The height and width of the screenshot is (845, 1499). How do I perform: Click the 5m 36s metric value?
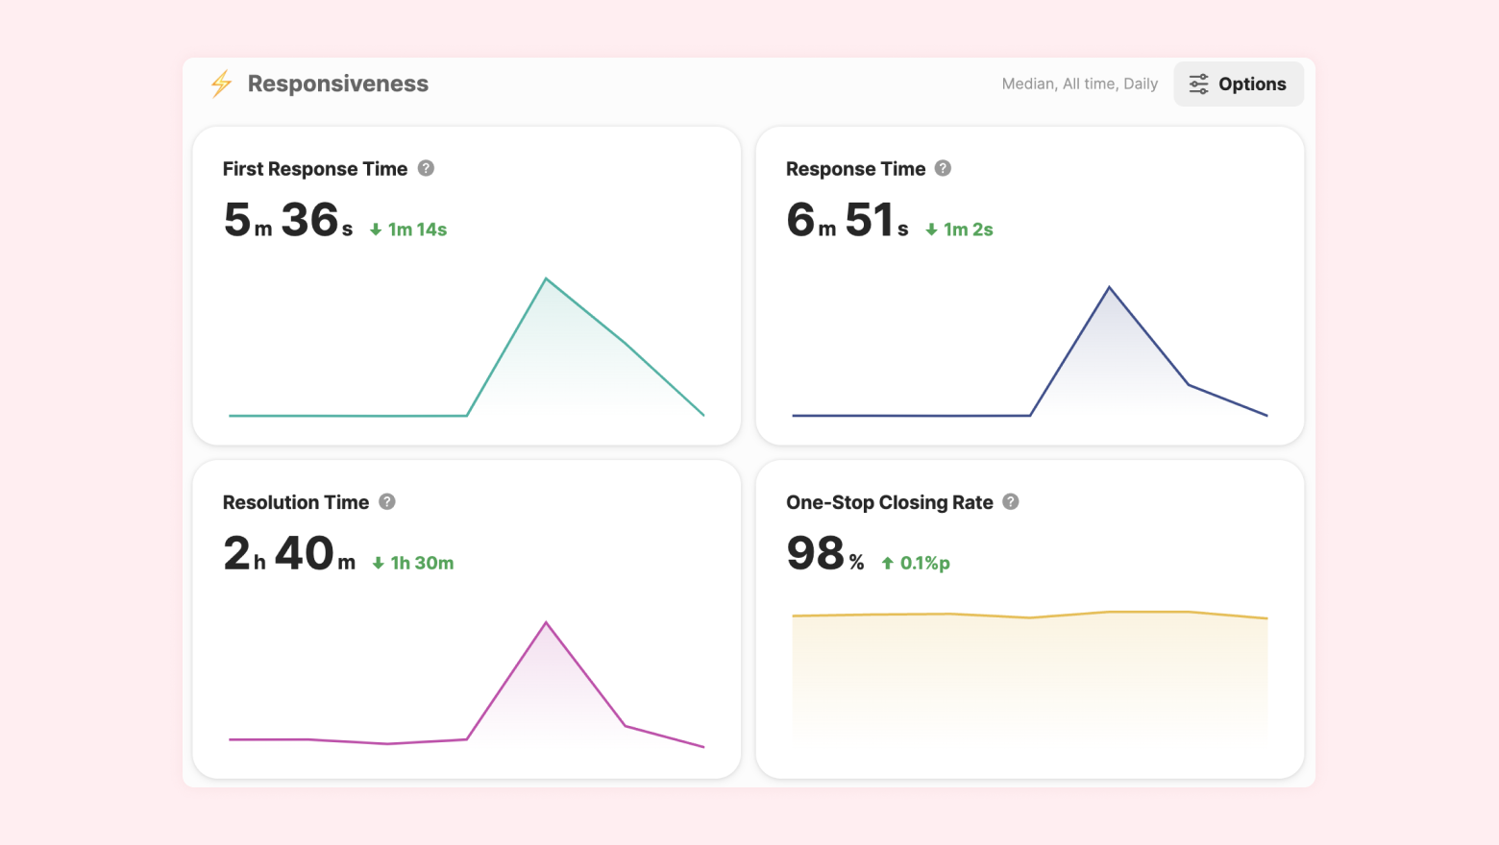click(288, 221)
